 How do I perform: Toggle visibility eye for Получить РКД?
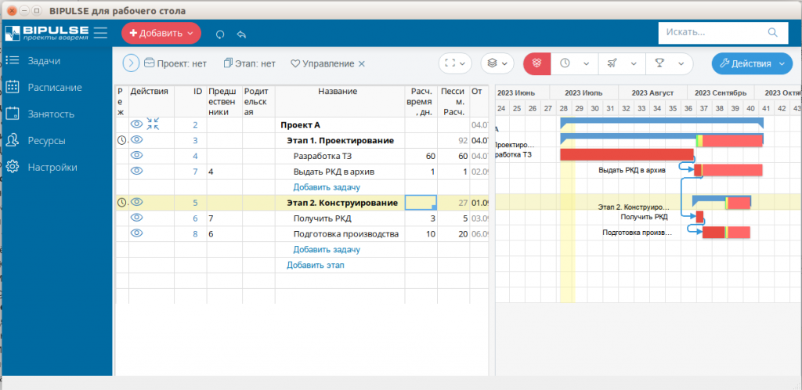pos(137,218)
